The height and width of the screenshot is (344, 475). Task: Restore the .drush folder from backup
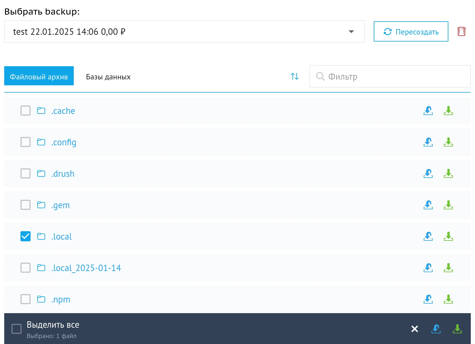coord(428,174)
